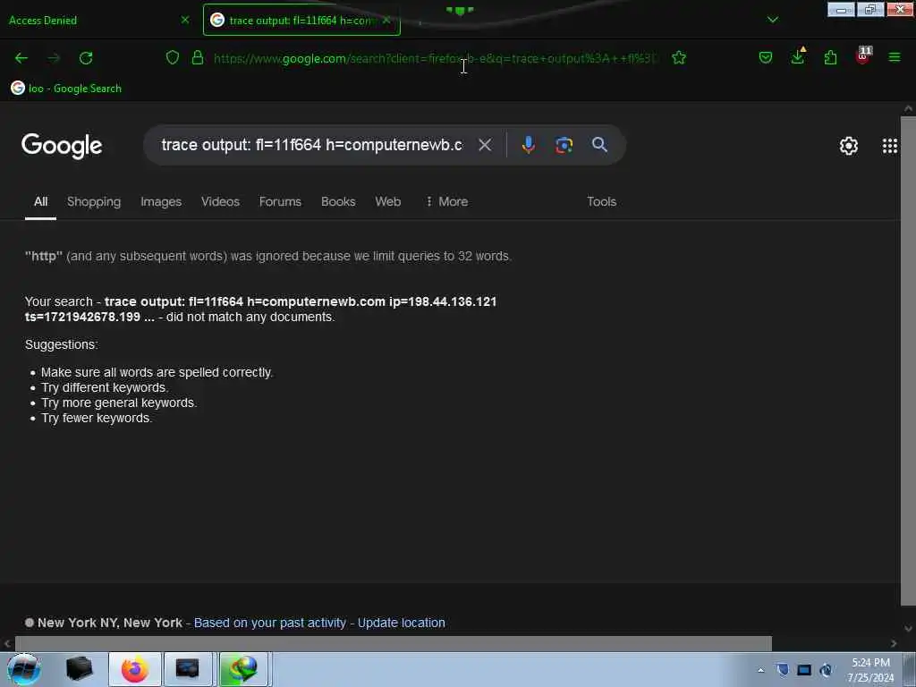Screen dimensions: 916x687
Task: Bookmark this page with the star
Action: pos(679,57)
